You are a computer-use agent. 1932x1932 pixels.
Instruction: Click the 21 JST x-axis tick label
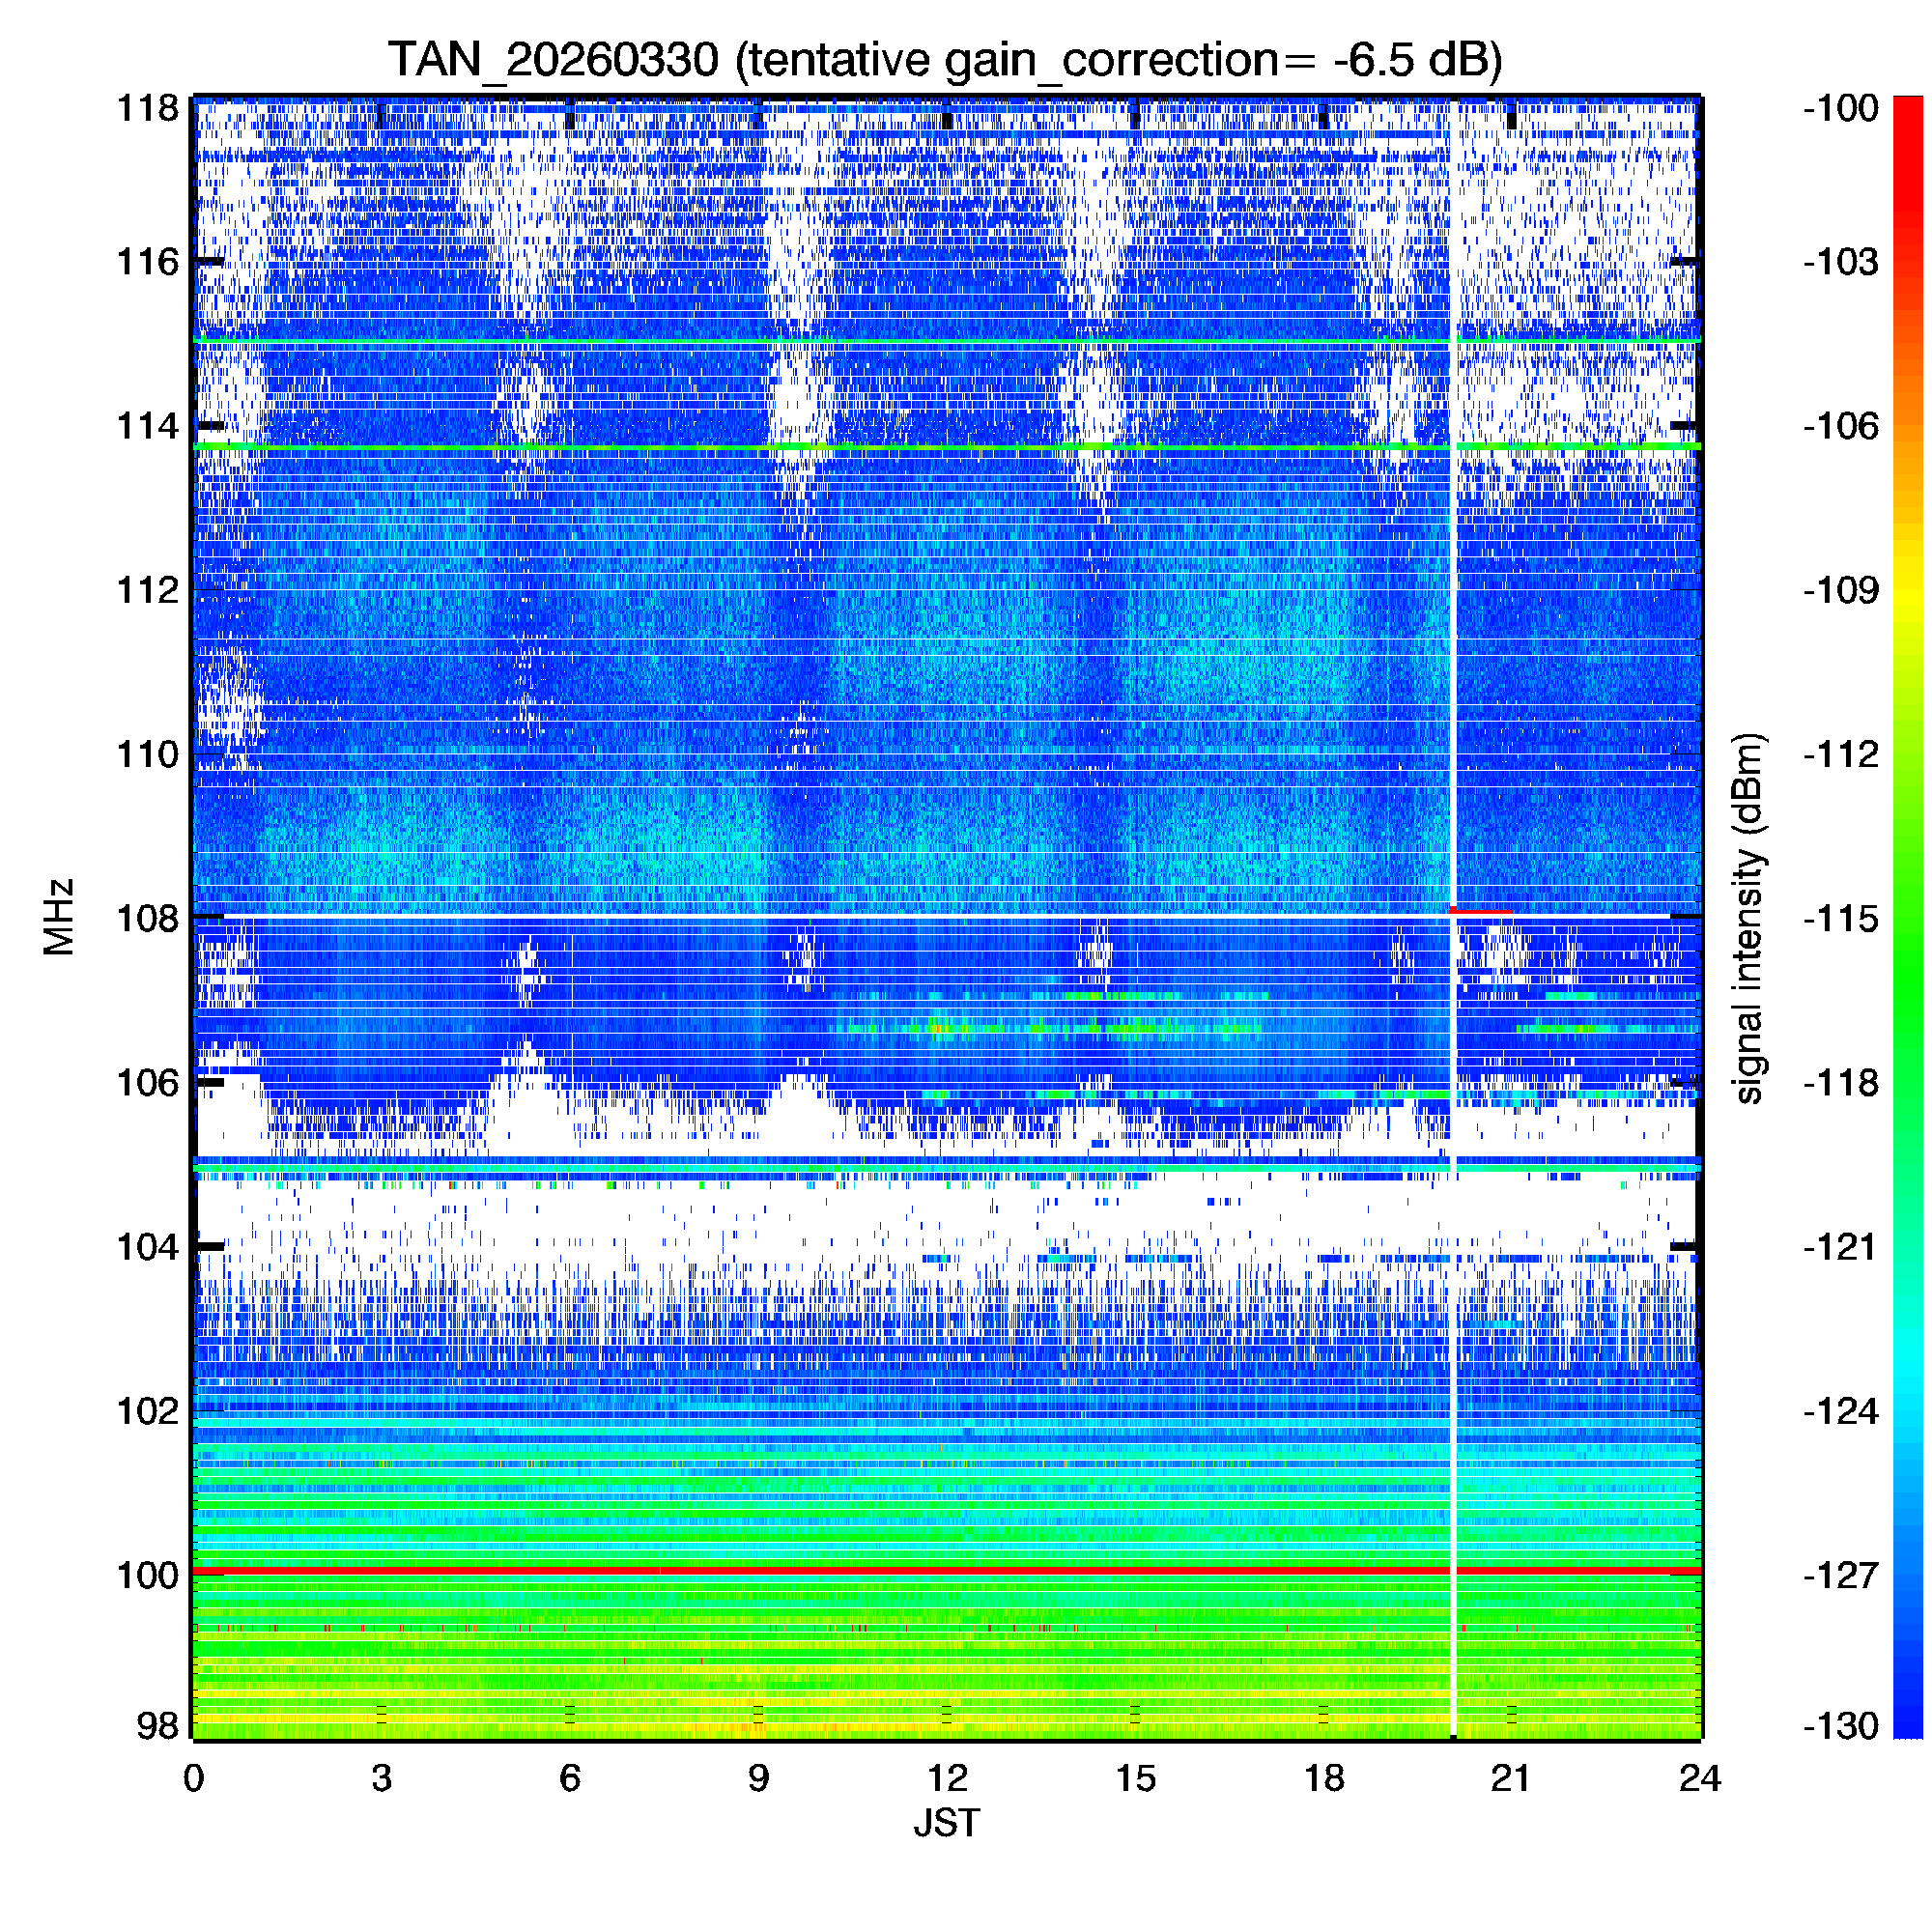[1511, 1778]
